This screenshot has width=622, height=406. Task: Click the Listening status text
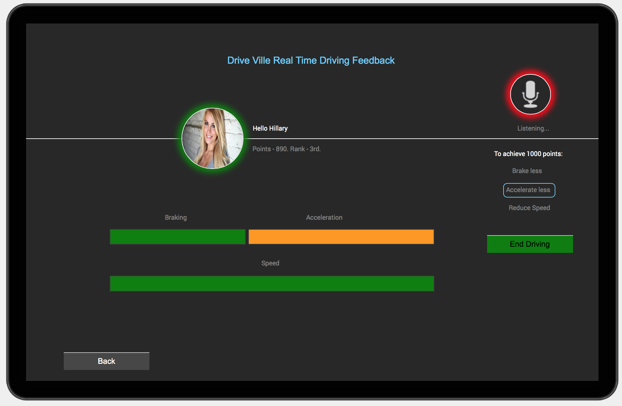(533, 128)
